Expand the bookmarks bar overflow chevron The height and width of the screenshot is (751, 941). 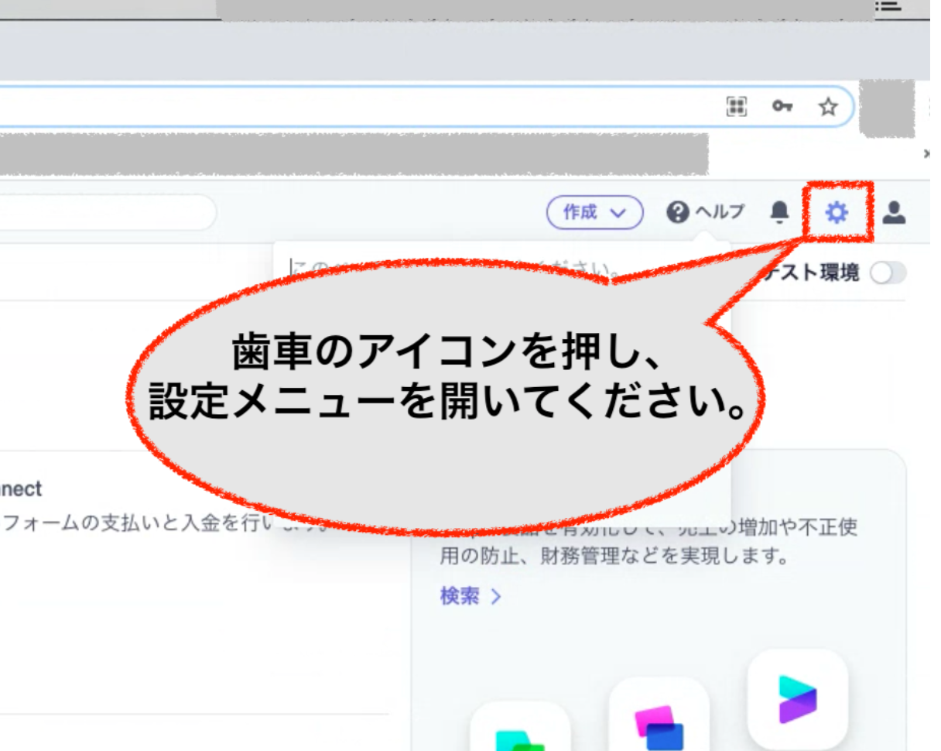coord(927,154)
